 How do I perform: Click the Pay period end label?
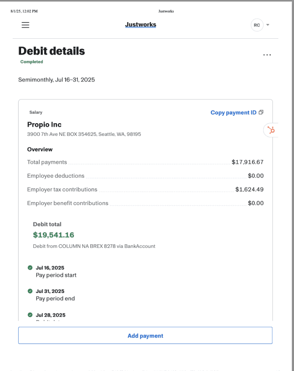pos(55,298)
